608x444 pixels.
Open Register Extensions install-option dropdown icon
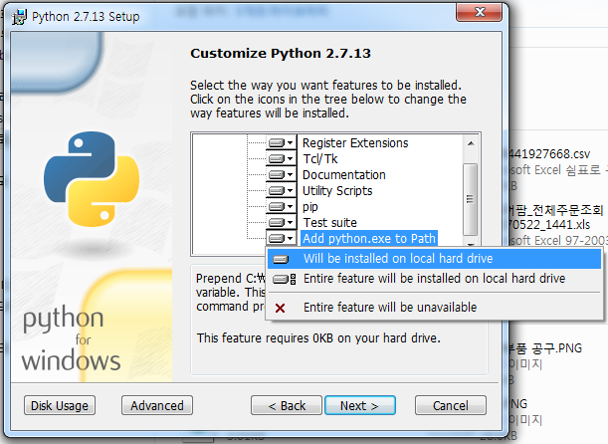point(282,142)
